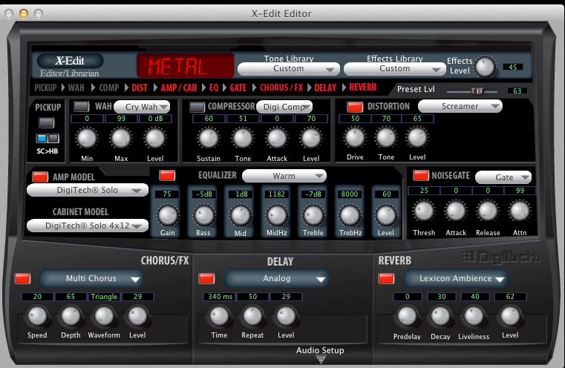Image resolution: width=565 pixels, height=368 pixels.
Task: Click the Wah Level knob
Action: (155, 138)
